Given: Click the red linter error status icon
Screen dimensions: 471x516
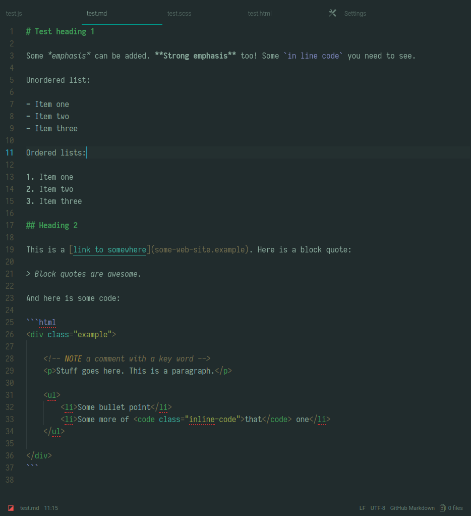Looking at the screenshot, I should pyautogui.click(x=11, y=508).
